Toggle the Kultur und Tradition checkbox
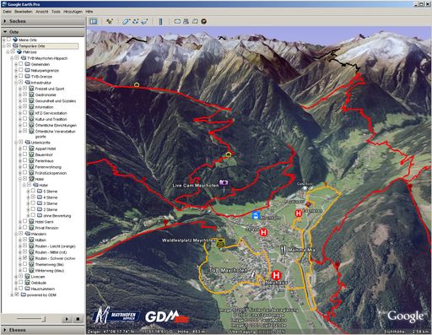Viewport: 432px width, 335px height. pos(25,119)
